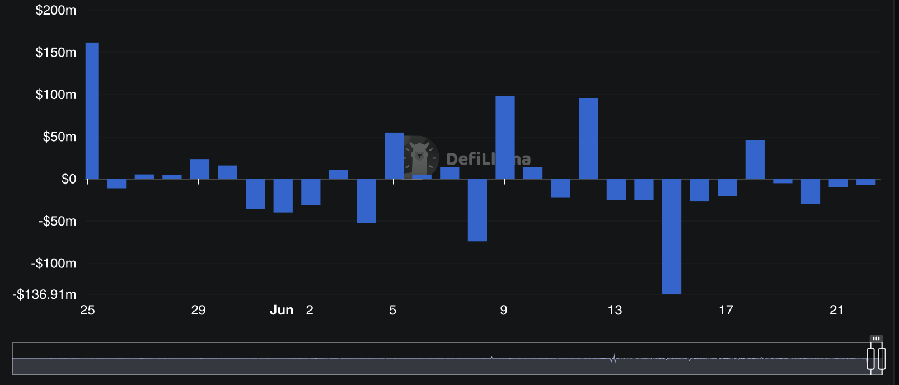Click the Jun 22 last small negative bar
This screenshot has width=899, height=385.
point(866,182)
